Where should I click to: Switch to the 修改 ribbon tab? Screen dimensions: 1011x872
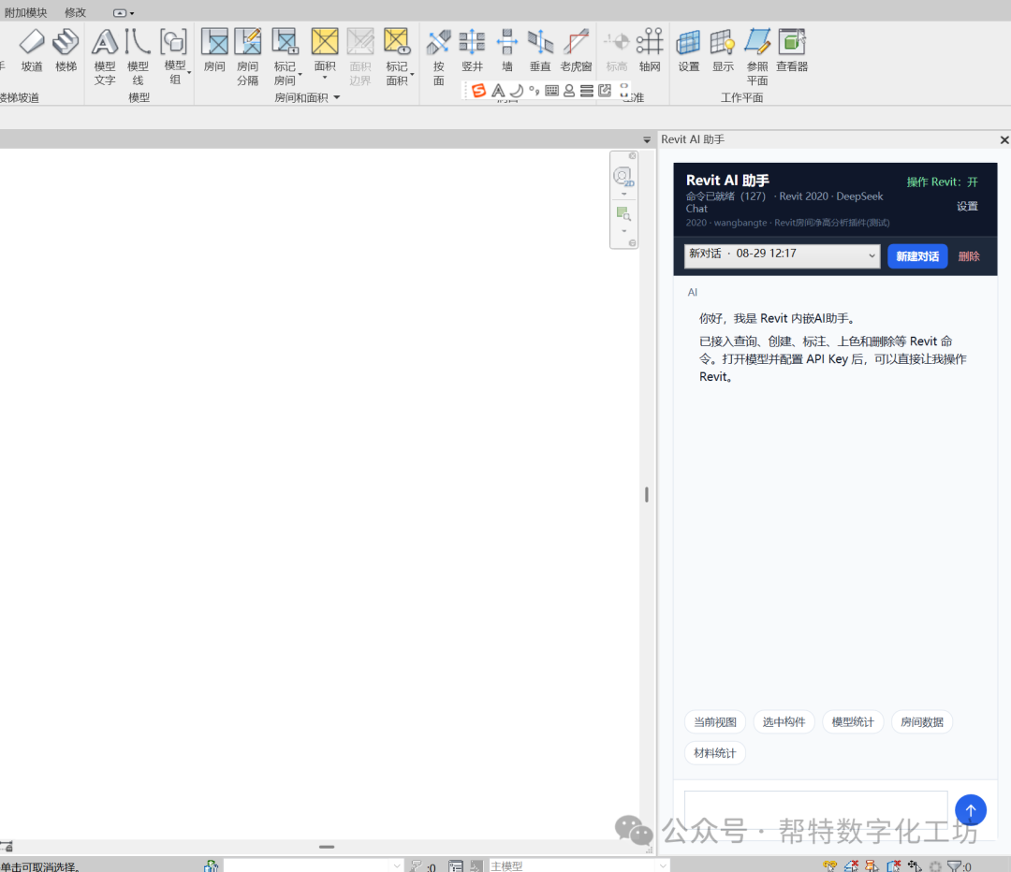coord(76,12)
